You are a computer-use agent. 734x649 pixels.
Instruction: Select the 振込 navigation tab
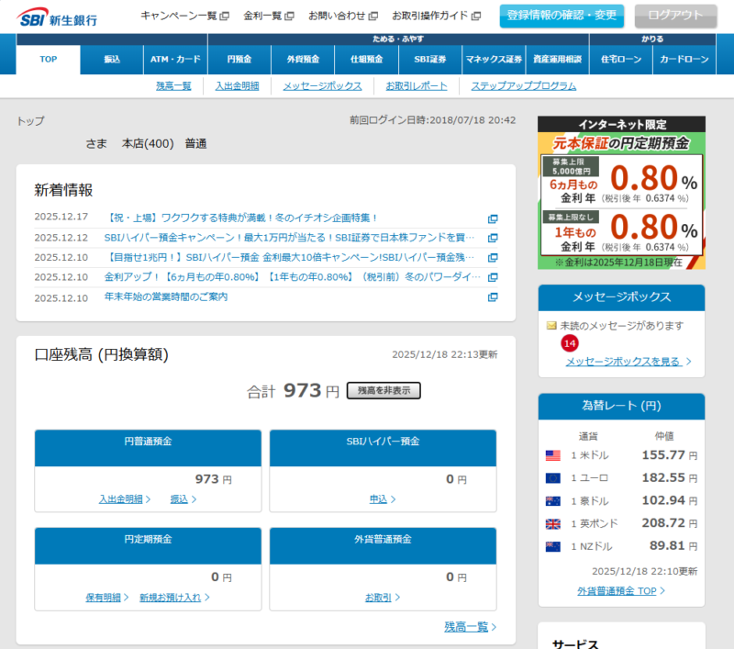click(x=112, y=60)
